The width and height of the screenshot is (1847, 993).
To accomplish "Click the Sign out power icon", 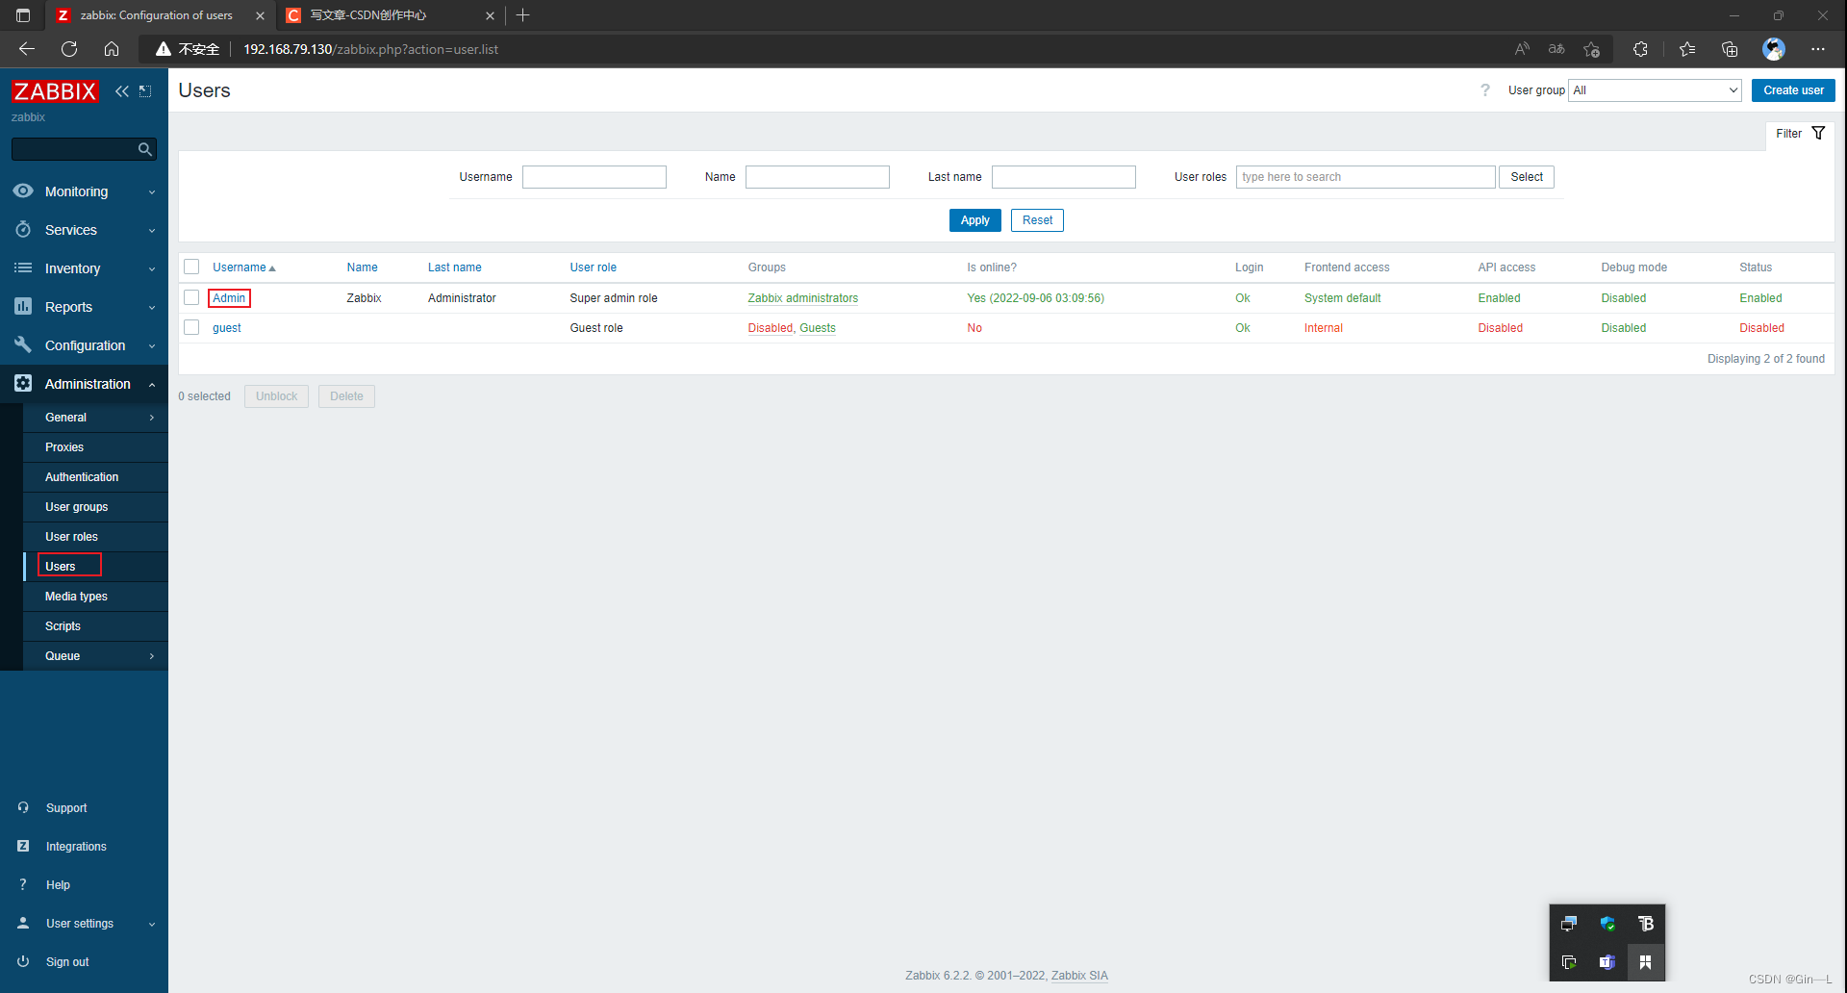I will tap(23, 961).
